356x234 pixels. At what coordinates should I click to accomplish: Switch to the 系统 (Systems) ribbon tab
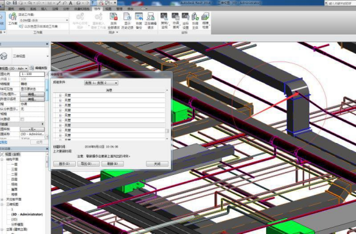click(x=33, y=8)
